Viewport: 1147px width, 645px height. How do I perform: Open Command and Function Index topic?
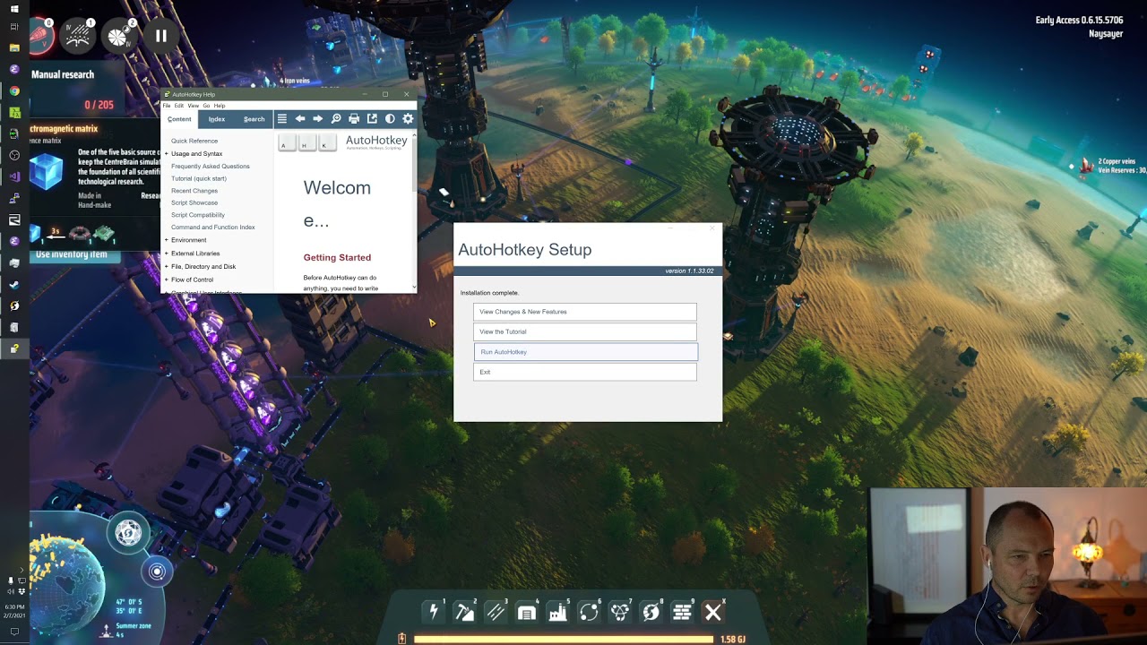click(x=213, y=227)
